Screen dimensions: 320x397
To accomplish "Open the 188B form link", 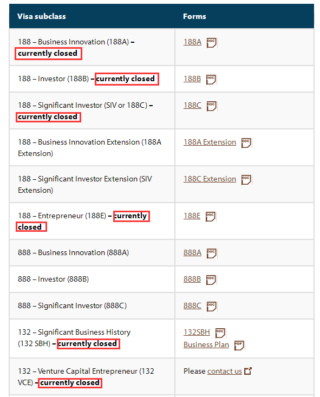I will click(192, 79).
